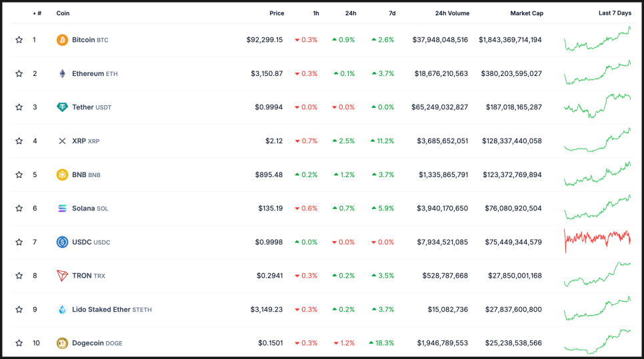This screenshot has height=359, width=644.
Task: Sort by rank number column header
Action: [38, 13]
